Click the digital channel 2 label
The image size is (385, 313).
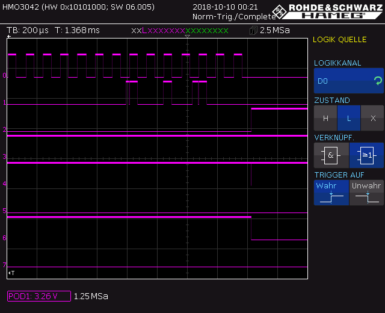[4, 129]
